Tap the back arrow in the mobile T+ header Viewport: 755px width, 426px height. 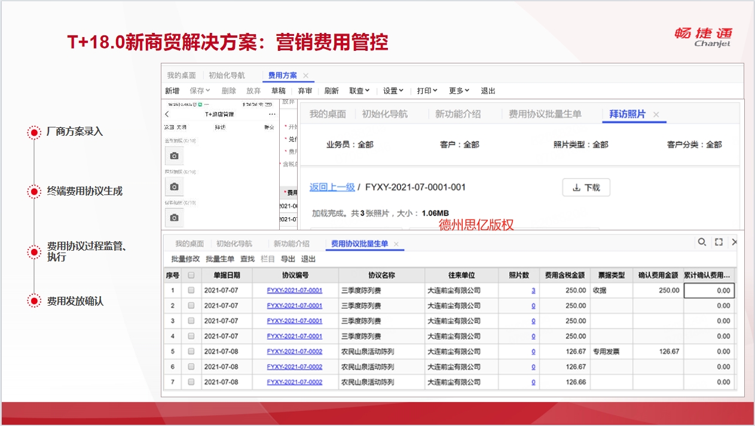[x=167, y=114]
